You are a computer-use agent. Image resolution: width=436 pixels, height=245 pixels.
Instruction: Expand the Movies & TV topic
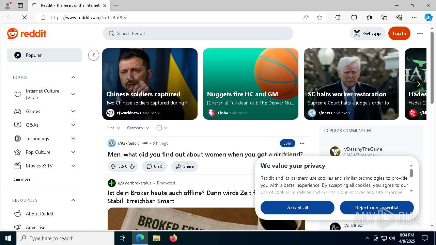[73, 166]
